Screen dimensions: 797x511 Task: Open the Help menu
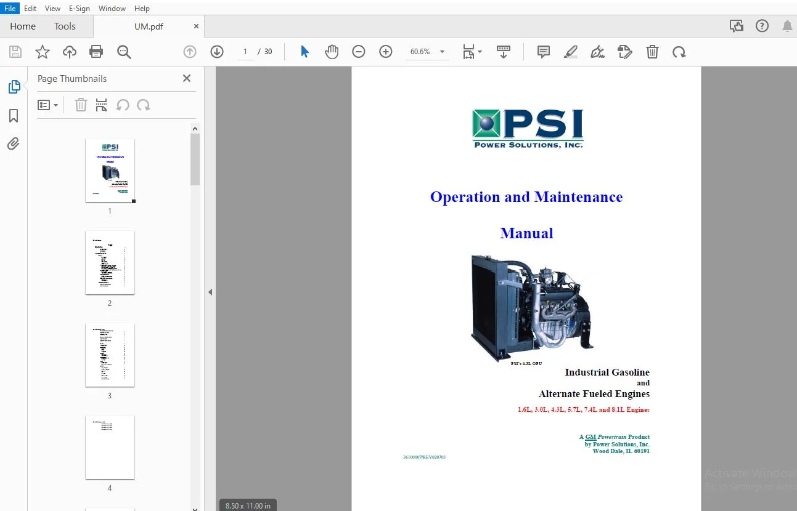(x=142, y=9)
